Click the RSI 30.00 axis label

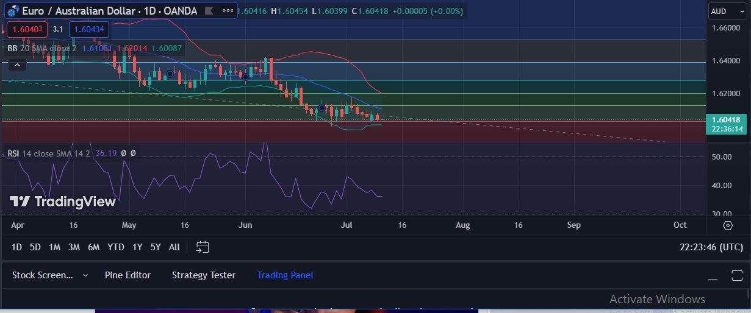(x=722, y=214)
